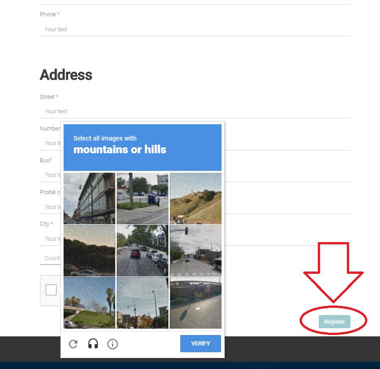
Task: Tick the reCAPTCHA checkbox
Action: tap(51, 290)
